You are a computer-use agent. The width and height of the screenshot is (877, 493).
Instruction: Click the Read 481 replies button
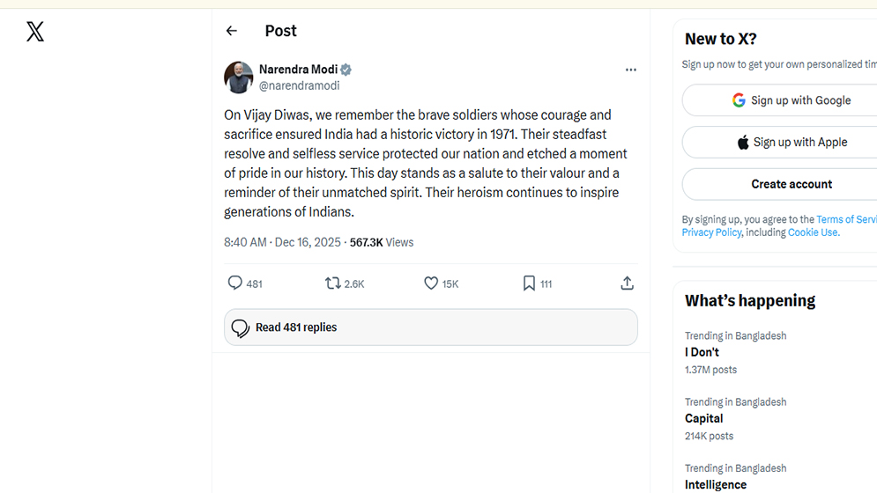(x=430, y=327)
